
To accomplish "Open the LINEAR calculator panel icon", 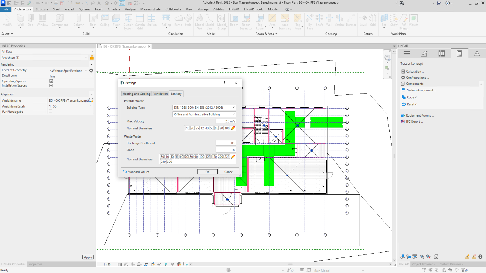I will click(x=459, y=54).
